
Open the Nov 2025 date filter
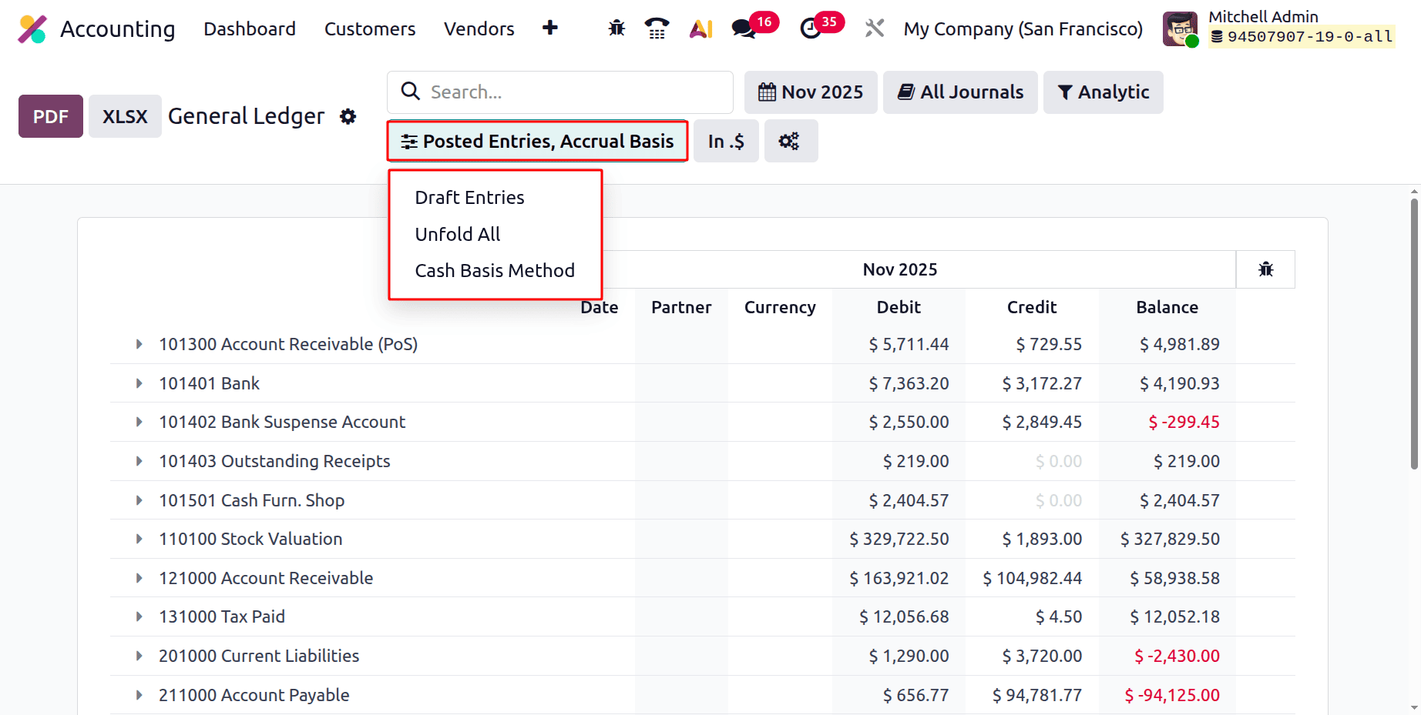[811, 92]
